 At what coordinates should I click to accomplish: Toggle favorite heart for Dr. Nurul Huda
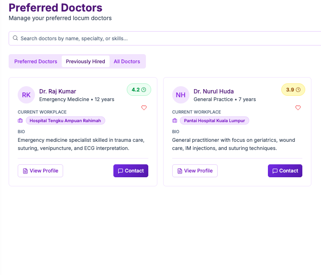tap(298, 108)
